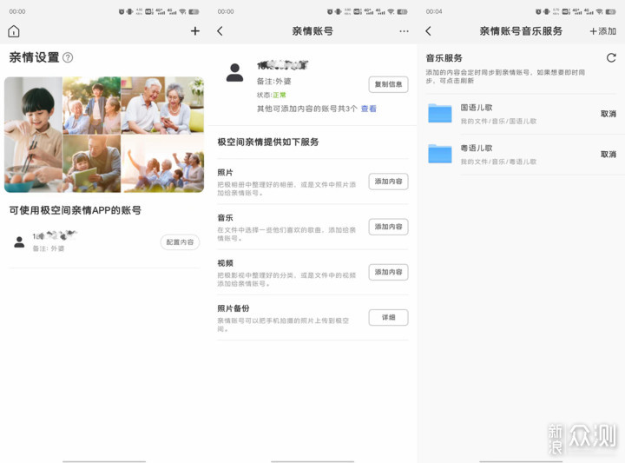Click the 复制信息 button

tap(388, 84)
